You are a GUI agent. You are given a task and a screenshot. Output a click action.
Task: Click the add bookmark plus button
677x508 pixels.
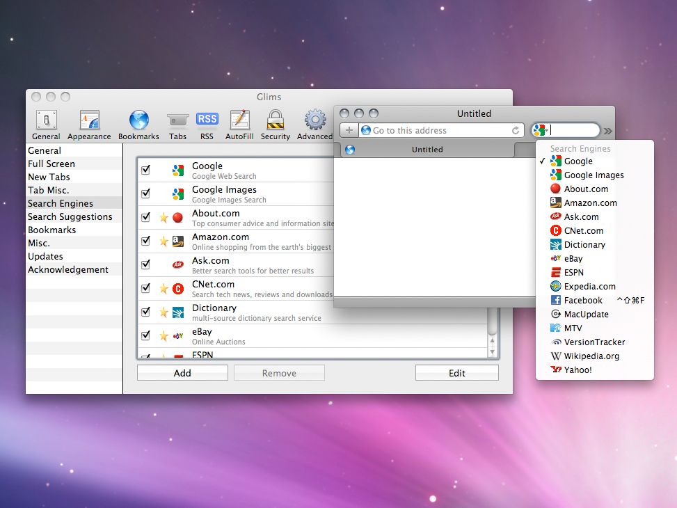point(349,130)
